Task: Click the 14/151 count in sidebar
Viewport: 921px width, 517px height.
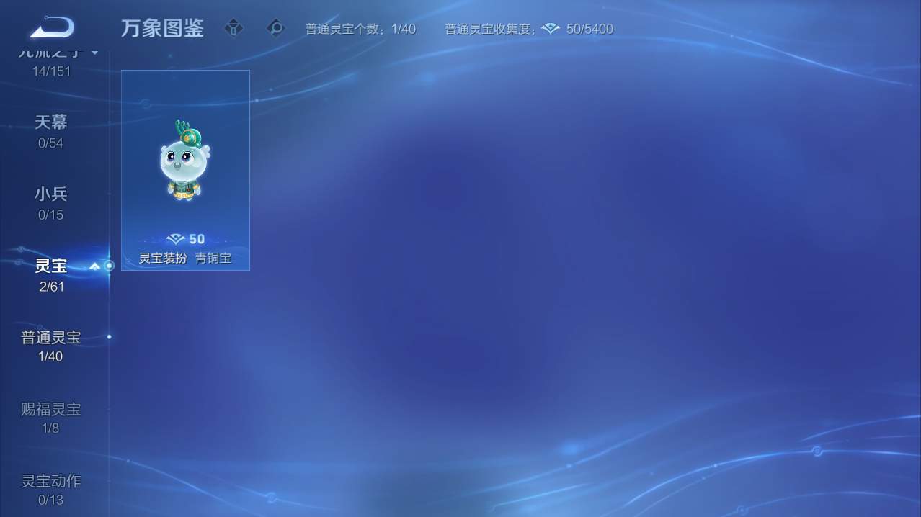Action: point(51,71)
